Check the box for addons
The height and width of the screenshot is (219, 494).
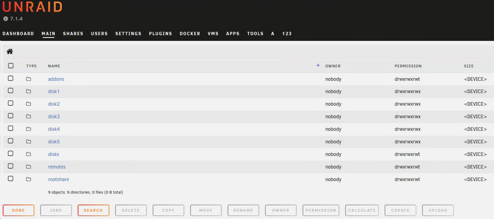(11, 78)
